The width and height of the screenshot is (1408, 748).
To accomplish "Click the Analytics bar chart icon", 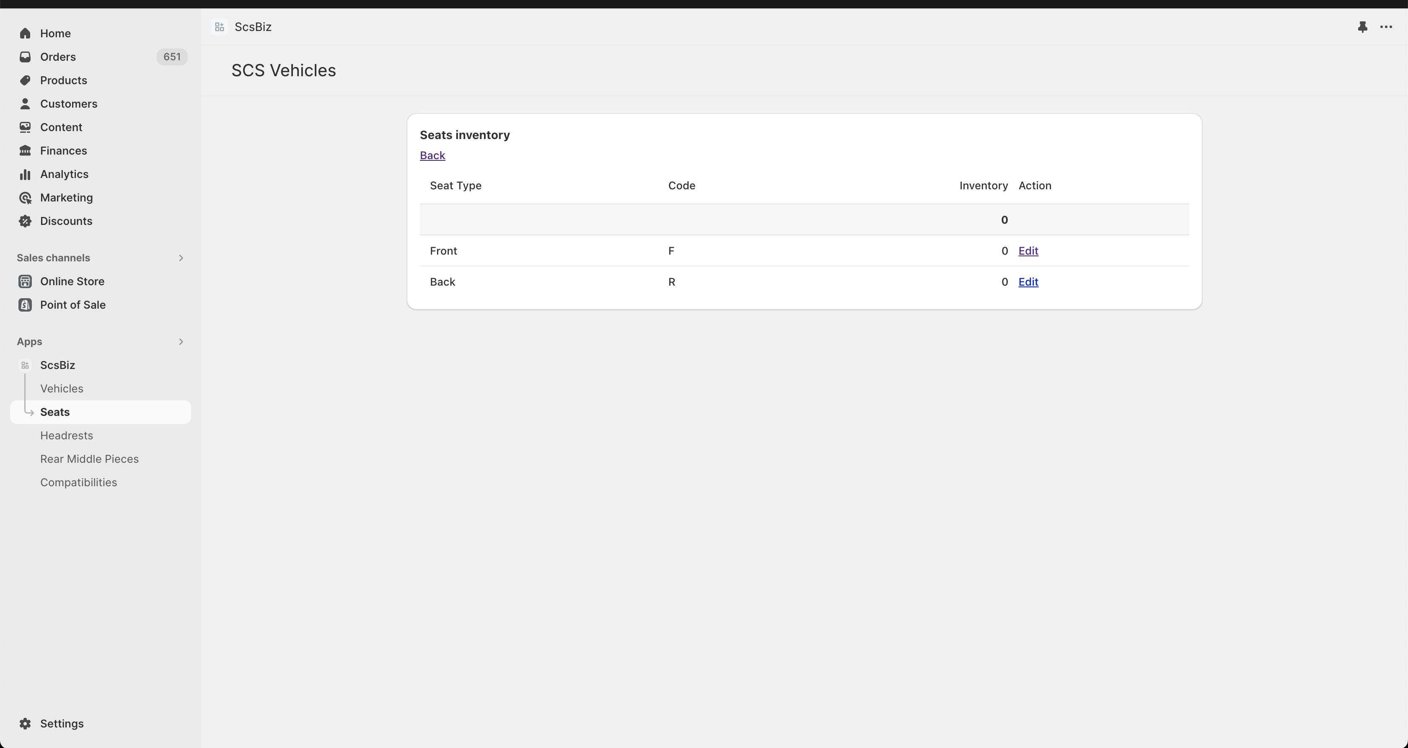I will (25, 174).
